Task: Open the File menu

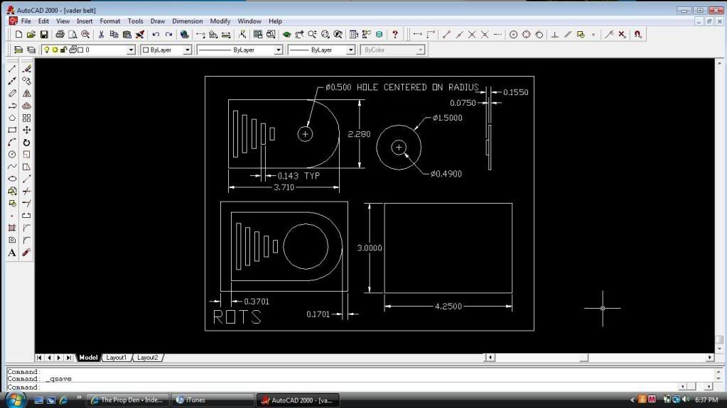Action: tap(26, 21)
